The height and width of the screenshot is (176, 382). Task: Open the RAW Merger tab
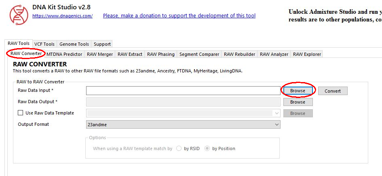100,54
